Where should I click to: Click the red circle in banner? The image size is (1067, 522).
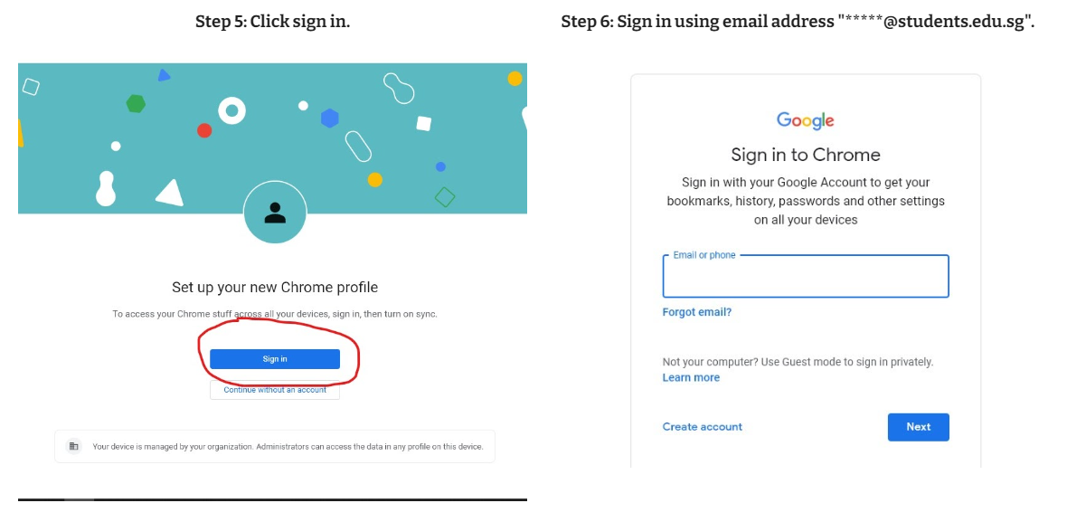[x=204, y=130]
